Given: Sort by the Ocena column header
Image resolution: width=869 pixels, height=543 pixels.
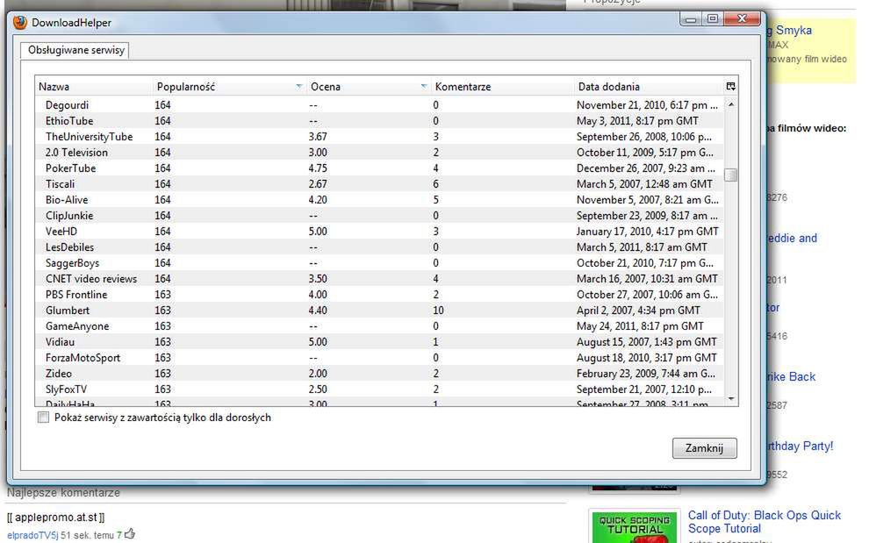Looking at the screenshot, I should (369, 87).
